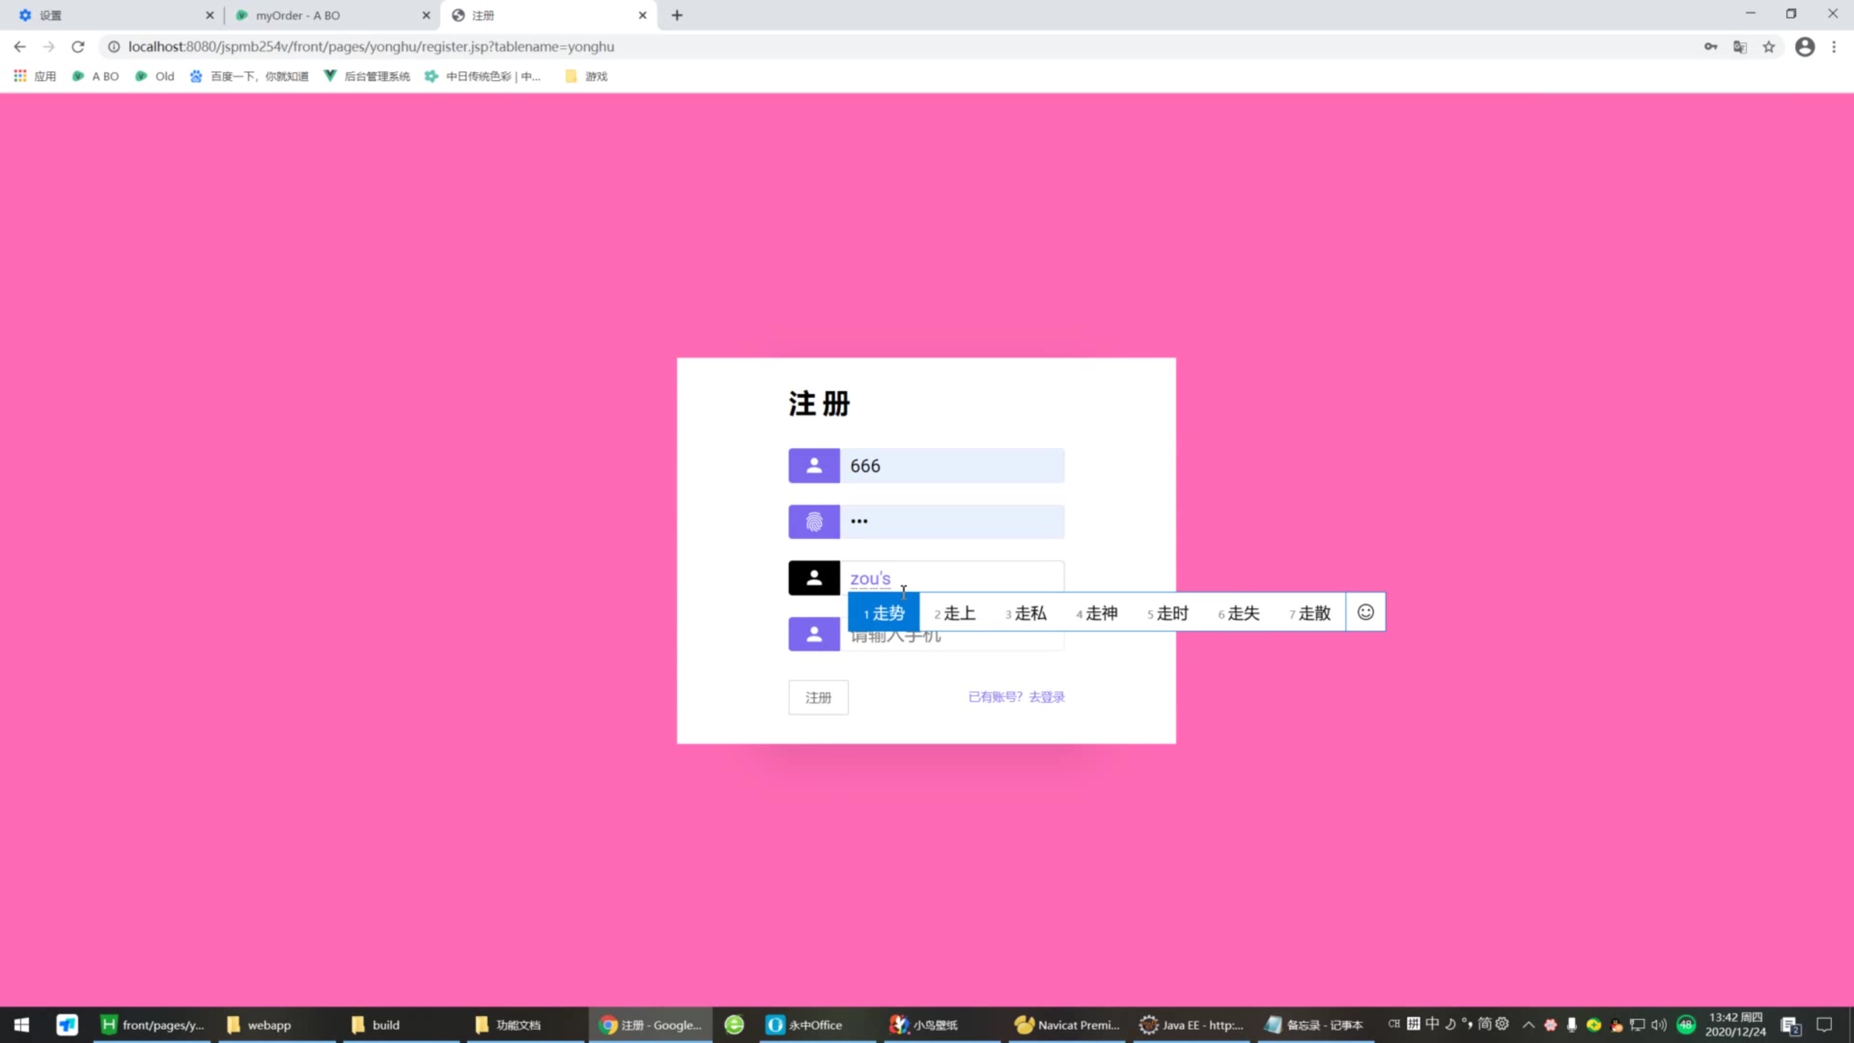Toggle IME Chinese/English mode 中 indicator
Screen dimensions: 1854x1043
click(1432, 1024)
